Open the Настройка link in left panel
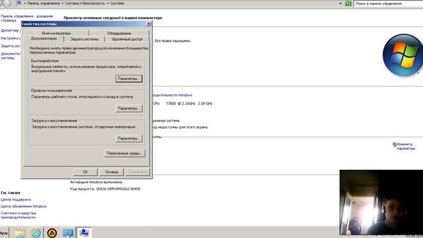The image size is (423, 238). [x=11, y=38]
